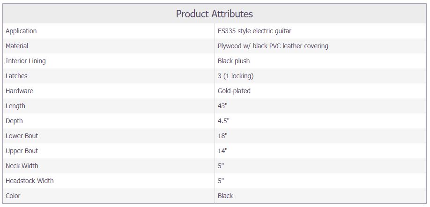Image resolution: width=430 pixels, height=207 pixels.
Task: Select the Interior Lining label
Action: tap(25, 61)
